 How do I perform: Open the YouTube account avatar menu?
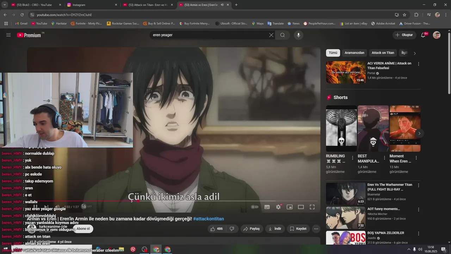tap(437, 35)
